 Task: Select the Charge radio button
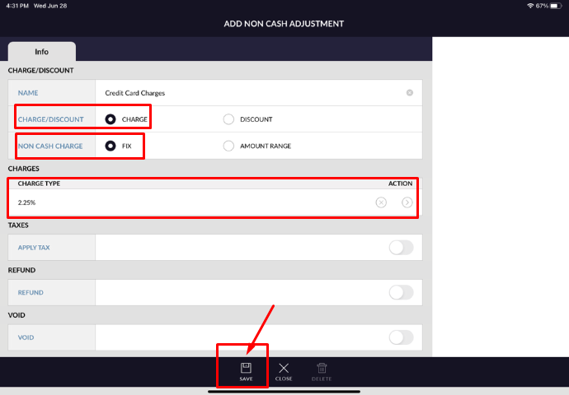tap(111, 119)
